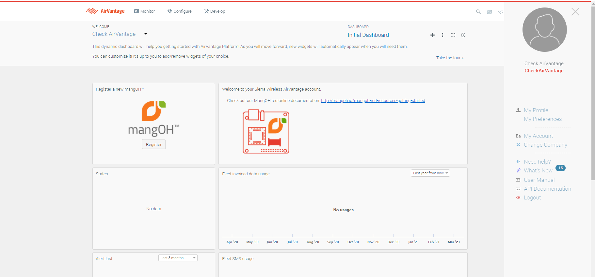Click the Need help icon
Viewport: 595px width, 277px height.
click(x=518, y=162)
